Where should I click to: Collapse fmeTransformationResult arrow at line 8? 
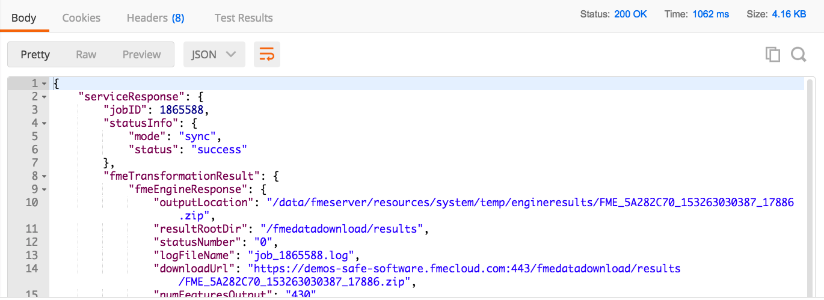coord(44,177)
